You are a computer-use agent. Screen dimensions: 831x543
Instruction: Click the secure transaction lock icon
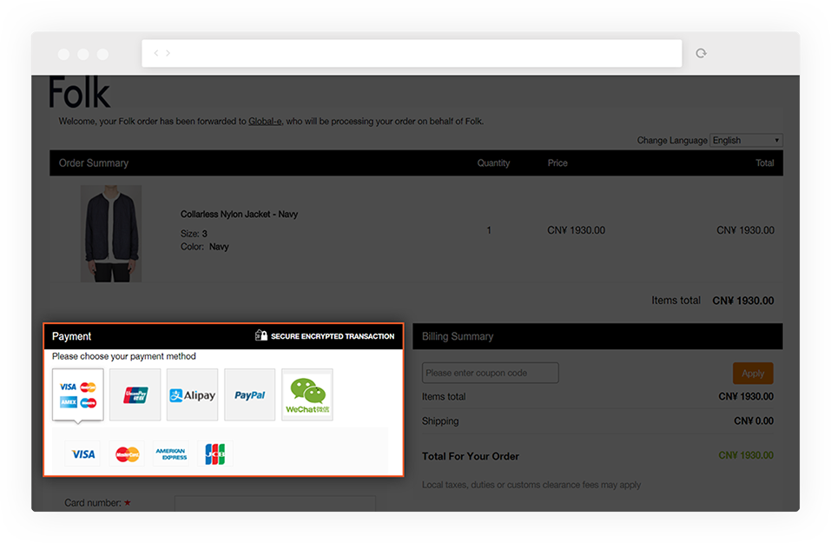point(261,335)
